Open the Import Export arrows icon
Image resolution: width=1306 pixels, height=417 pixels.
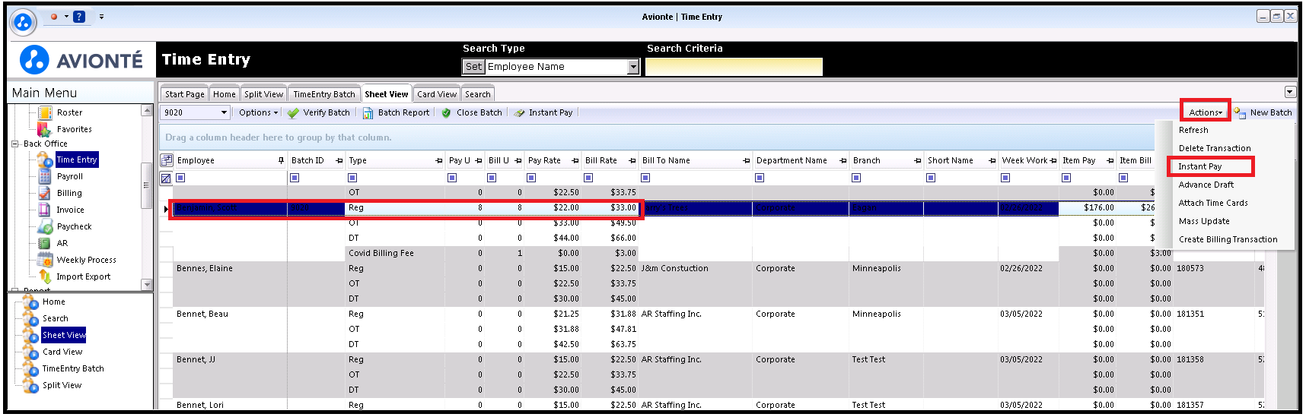pyautogui.click(x=46, y=276)
